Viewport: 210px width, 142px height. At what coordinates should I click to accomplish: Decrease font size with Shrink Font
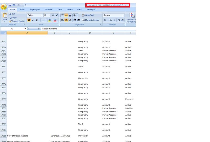[57, 15]
